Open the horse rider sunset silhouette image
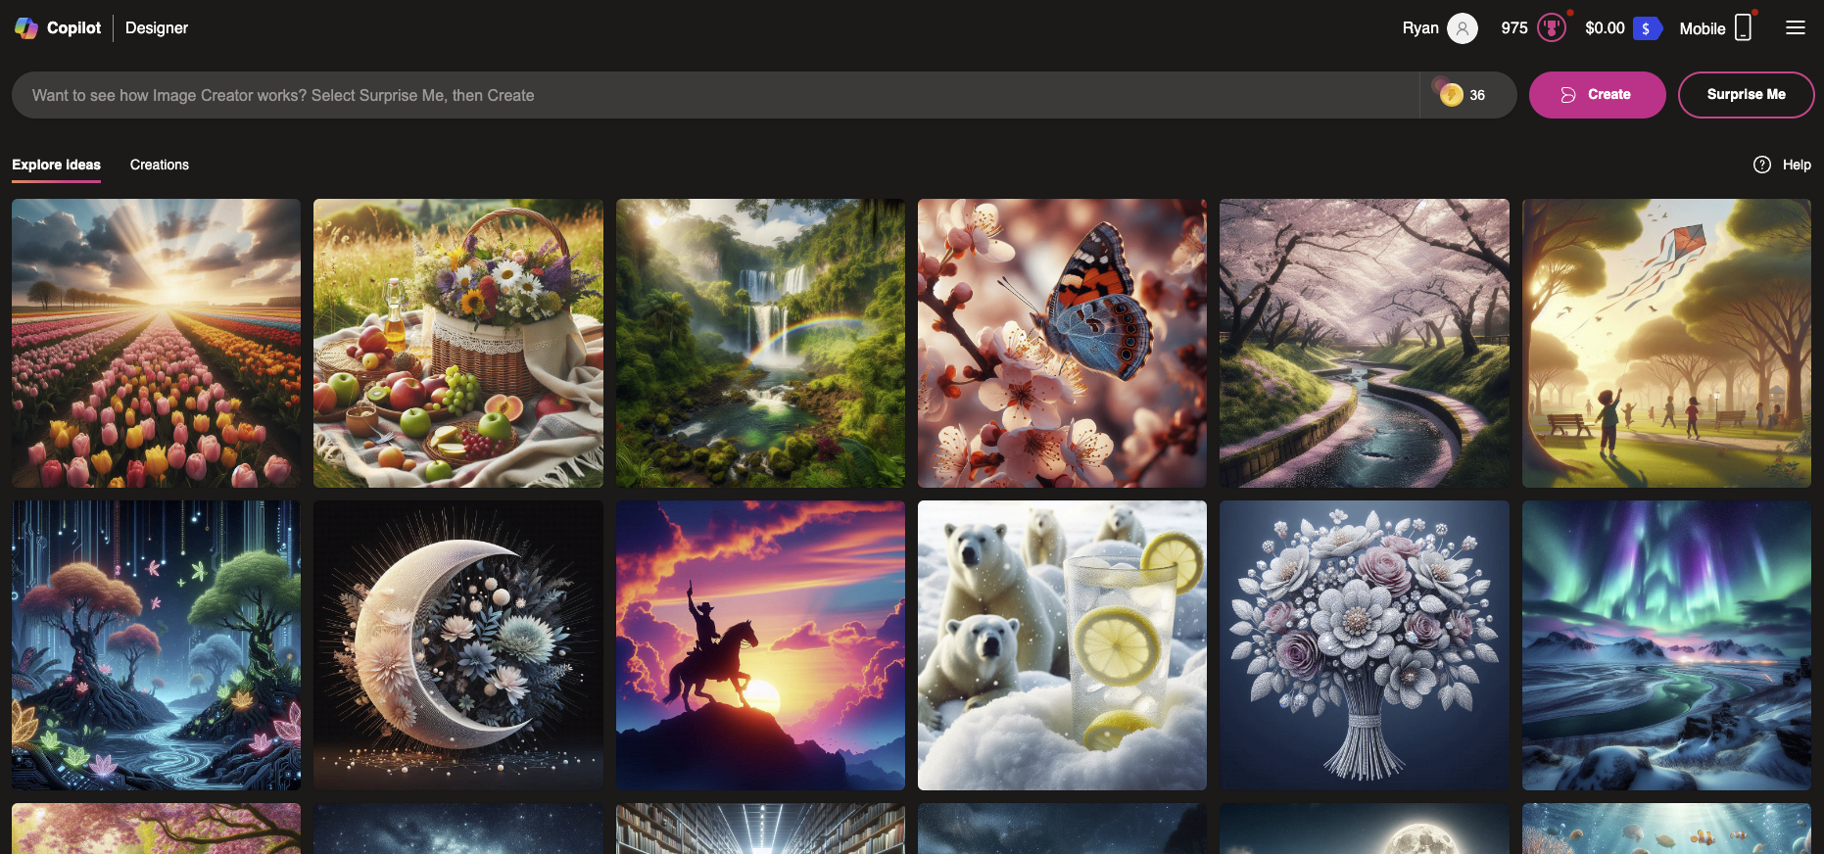The width and height of the screenshot is (1824, 854). 760,645
